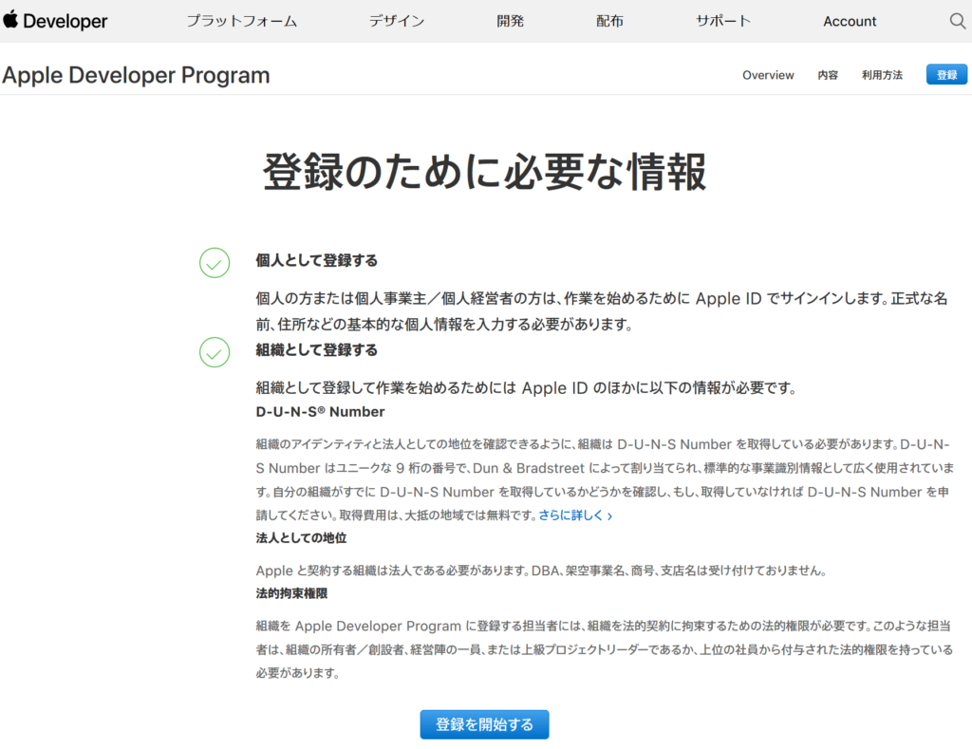The width and height of the screenshot is (972, 749).
Task: Click the green checkmark beside 組織として登録する
Action: (215, 352)
